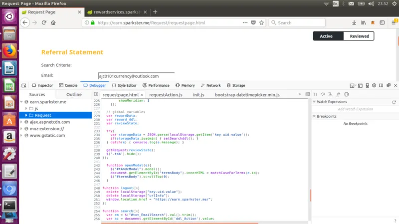Open the Network tab
This screenshot has height=224, width=399.
210,85
